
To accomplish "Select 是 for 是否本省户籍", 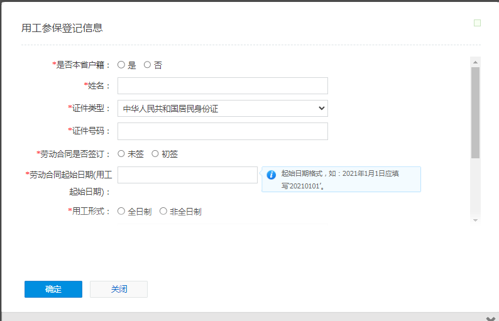I will 121,65.
